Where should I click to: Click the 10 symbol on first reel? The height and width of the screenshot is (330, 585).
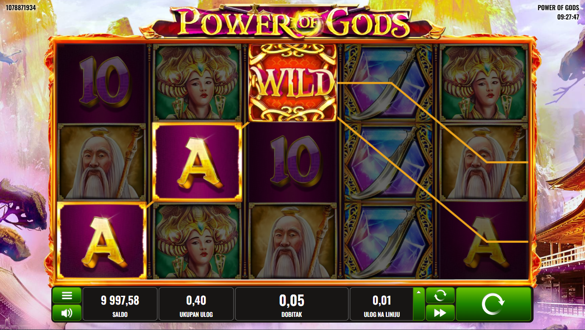(x=102, y=83)
